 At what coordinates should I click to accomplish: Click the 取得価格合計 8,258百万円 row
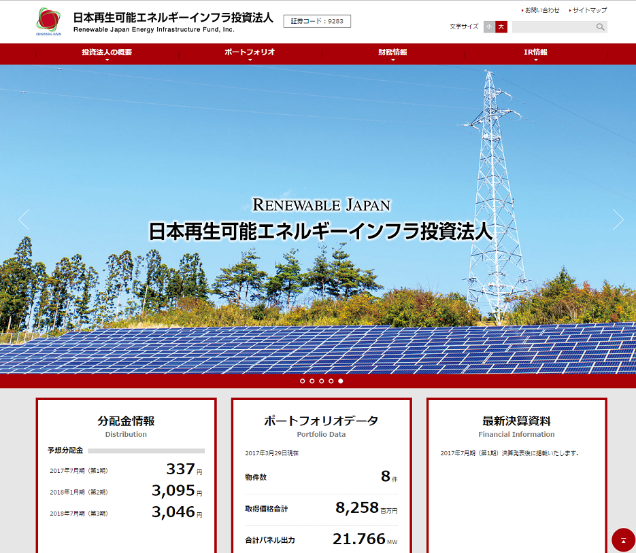coord(321,508)
